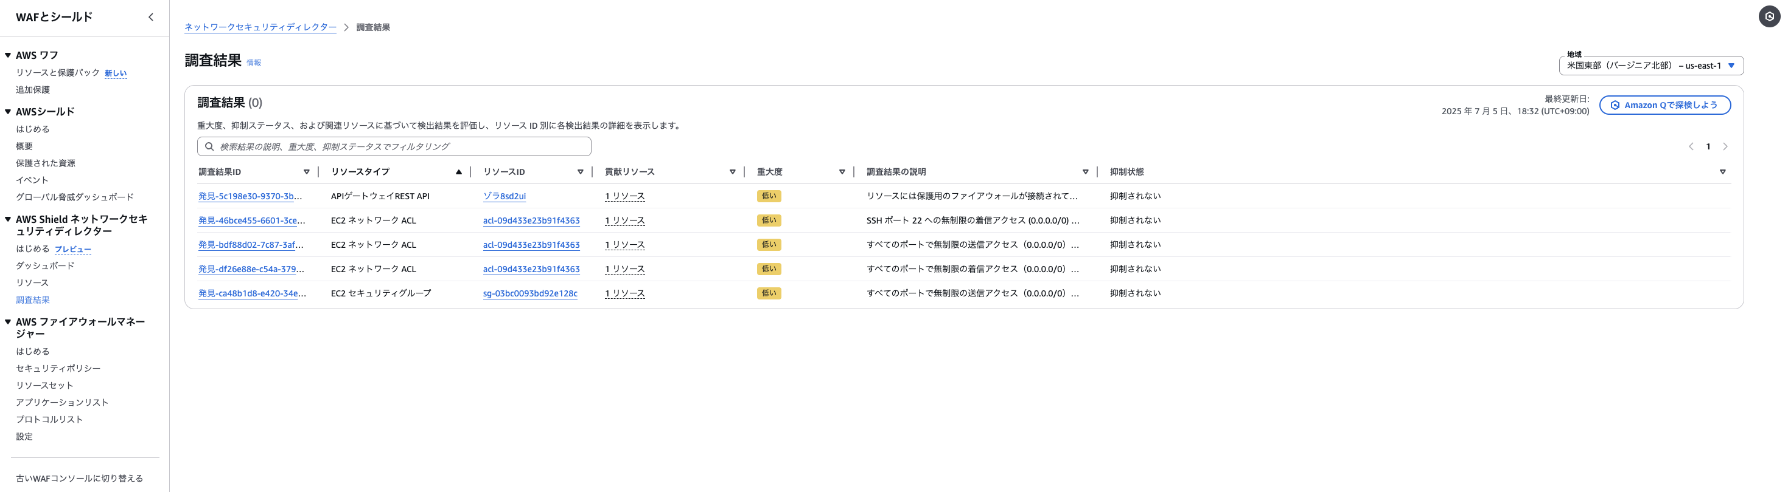Image resolution: width=1788 pixels, height=492 pixels.
Task: Open 概要 under AWSシールド
Action: (x=24, y=146)
